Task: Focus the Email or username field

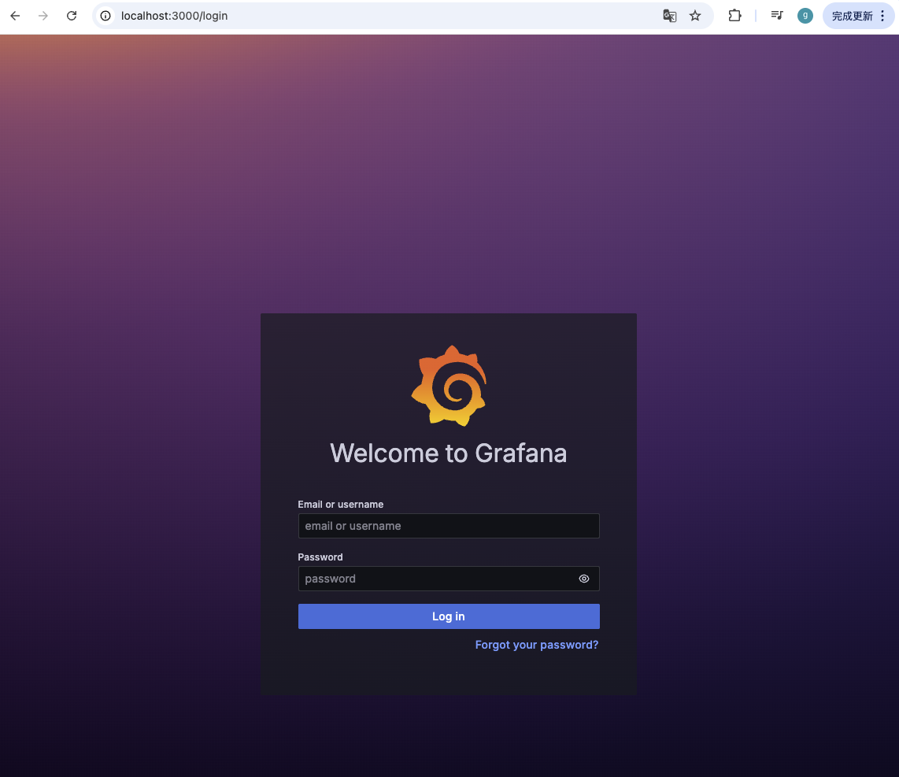Action: tap(449, 526)
